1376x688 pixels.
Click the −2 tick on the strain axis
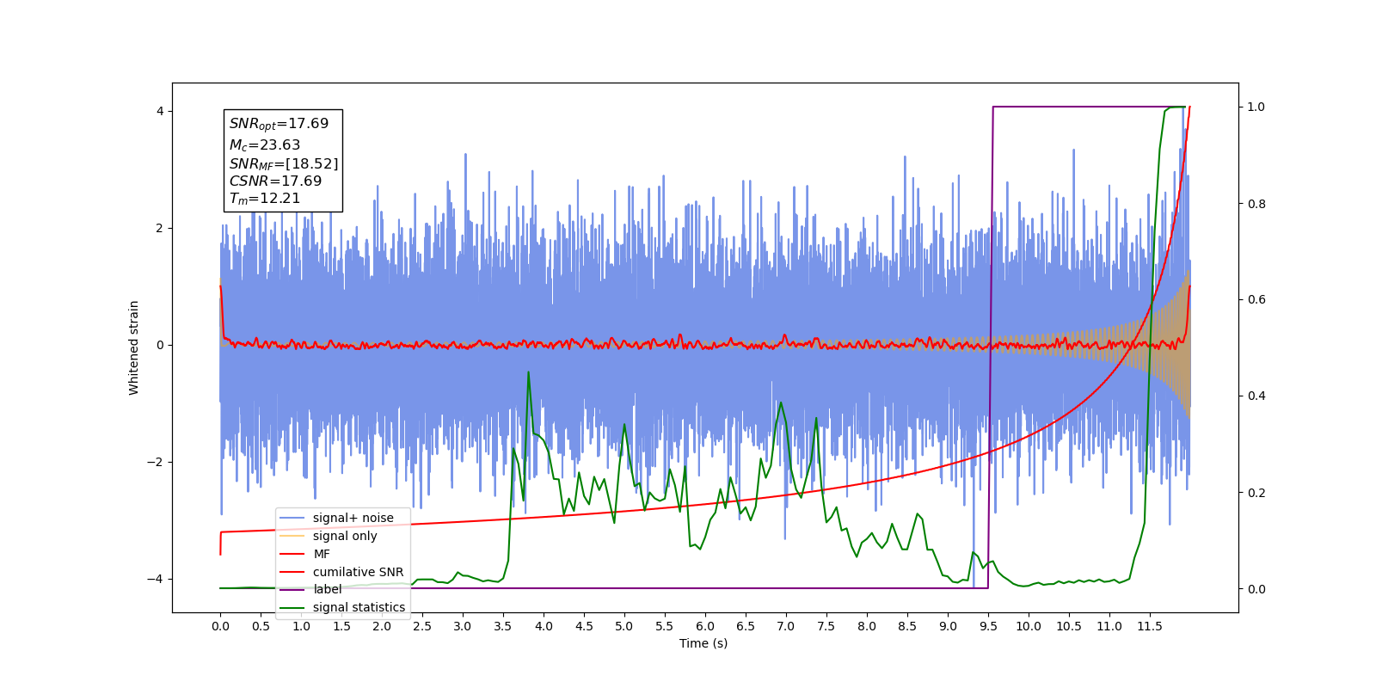point(156,463)
